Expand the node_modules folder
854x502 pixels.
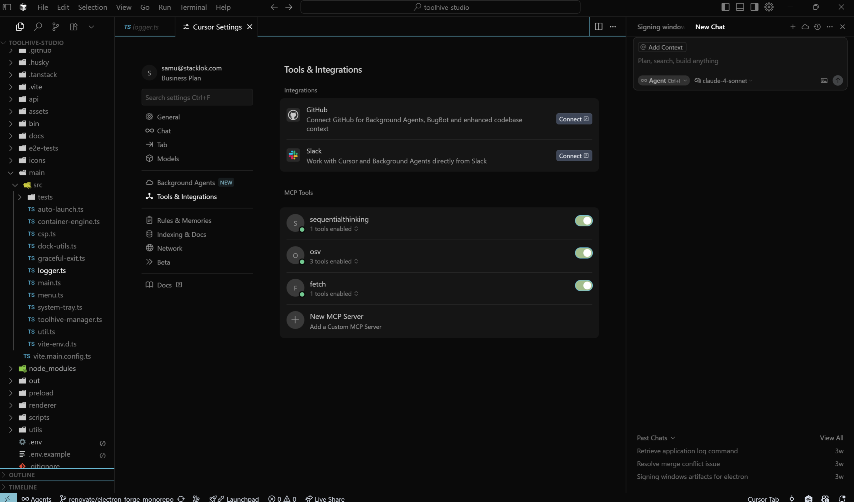pos(52,368)
